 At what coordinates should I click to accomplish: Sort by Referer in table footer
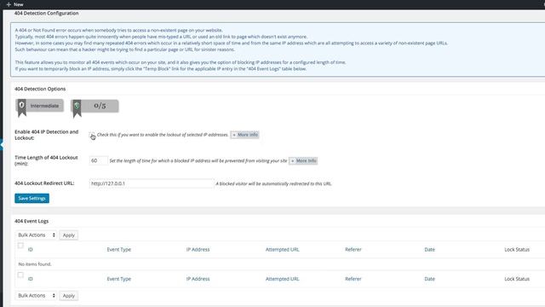353,279
